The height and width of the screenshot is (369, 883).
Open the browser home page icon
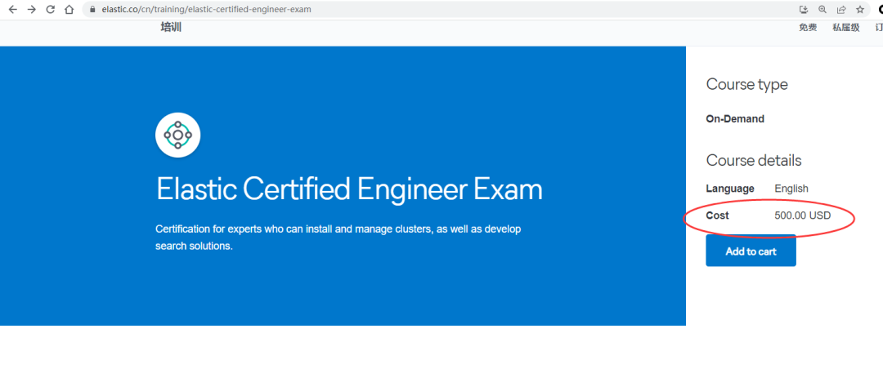pyautogui.click(x=69, y=10)
